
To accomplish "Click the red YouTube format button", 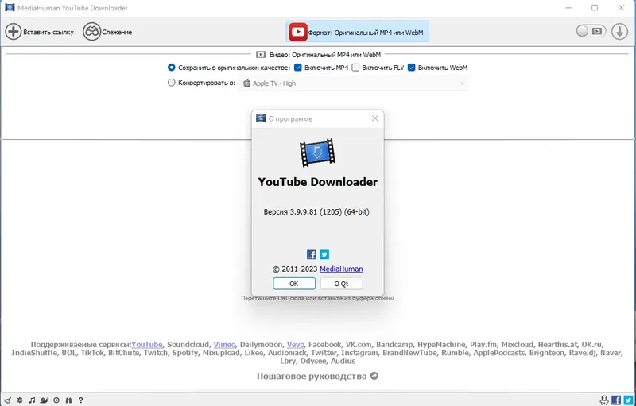I will (x=298, y=32).
